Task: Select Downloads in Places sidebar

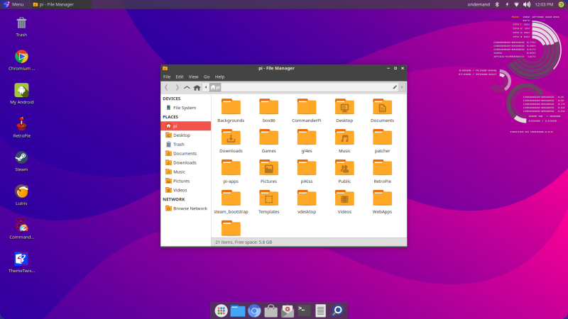Action: click(x=185, y=162)
